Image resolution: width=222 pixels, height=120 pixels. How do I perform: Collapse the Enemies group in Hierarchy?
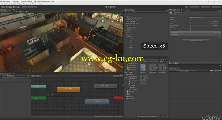125,31
